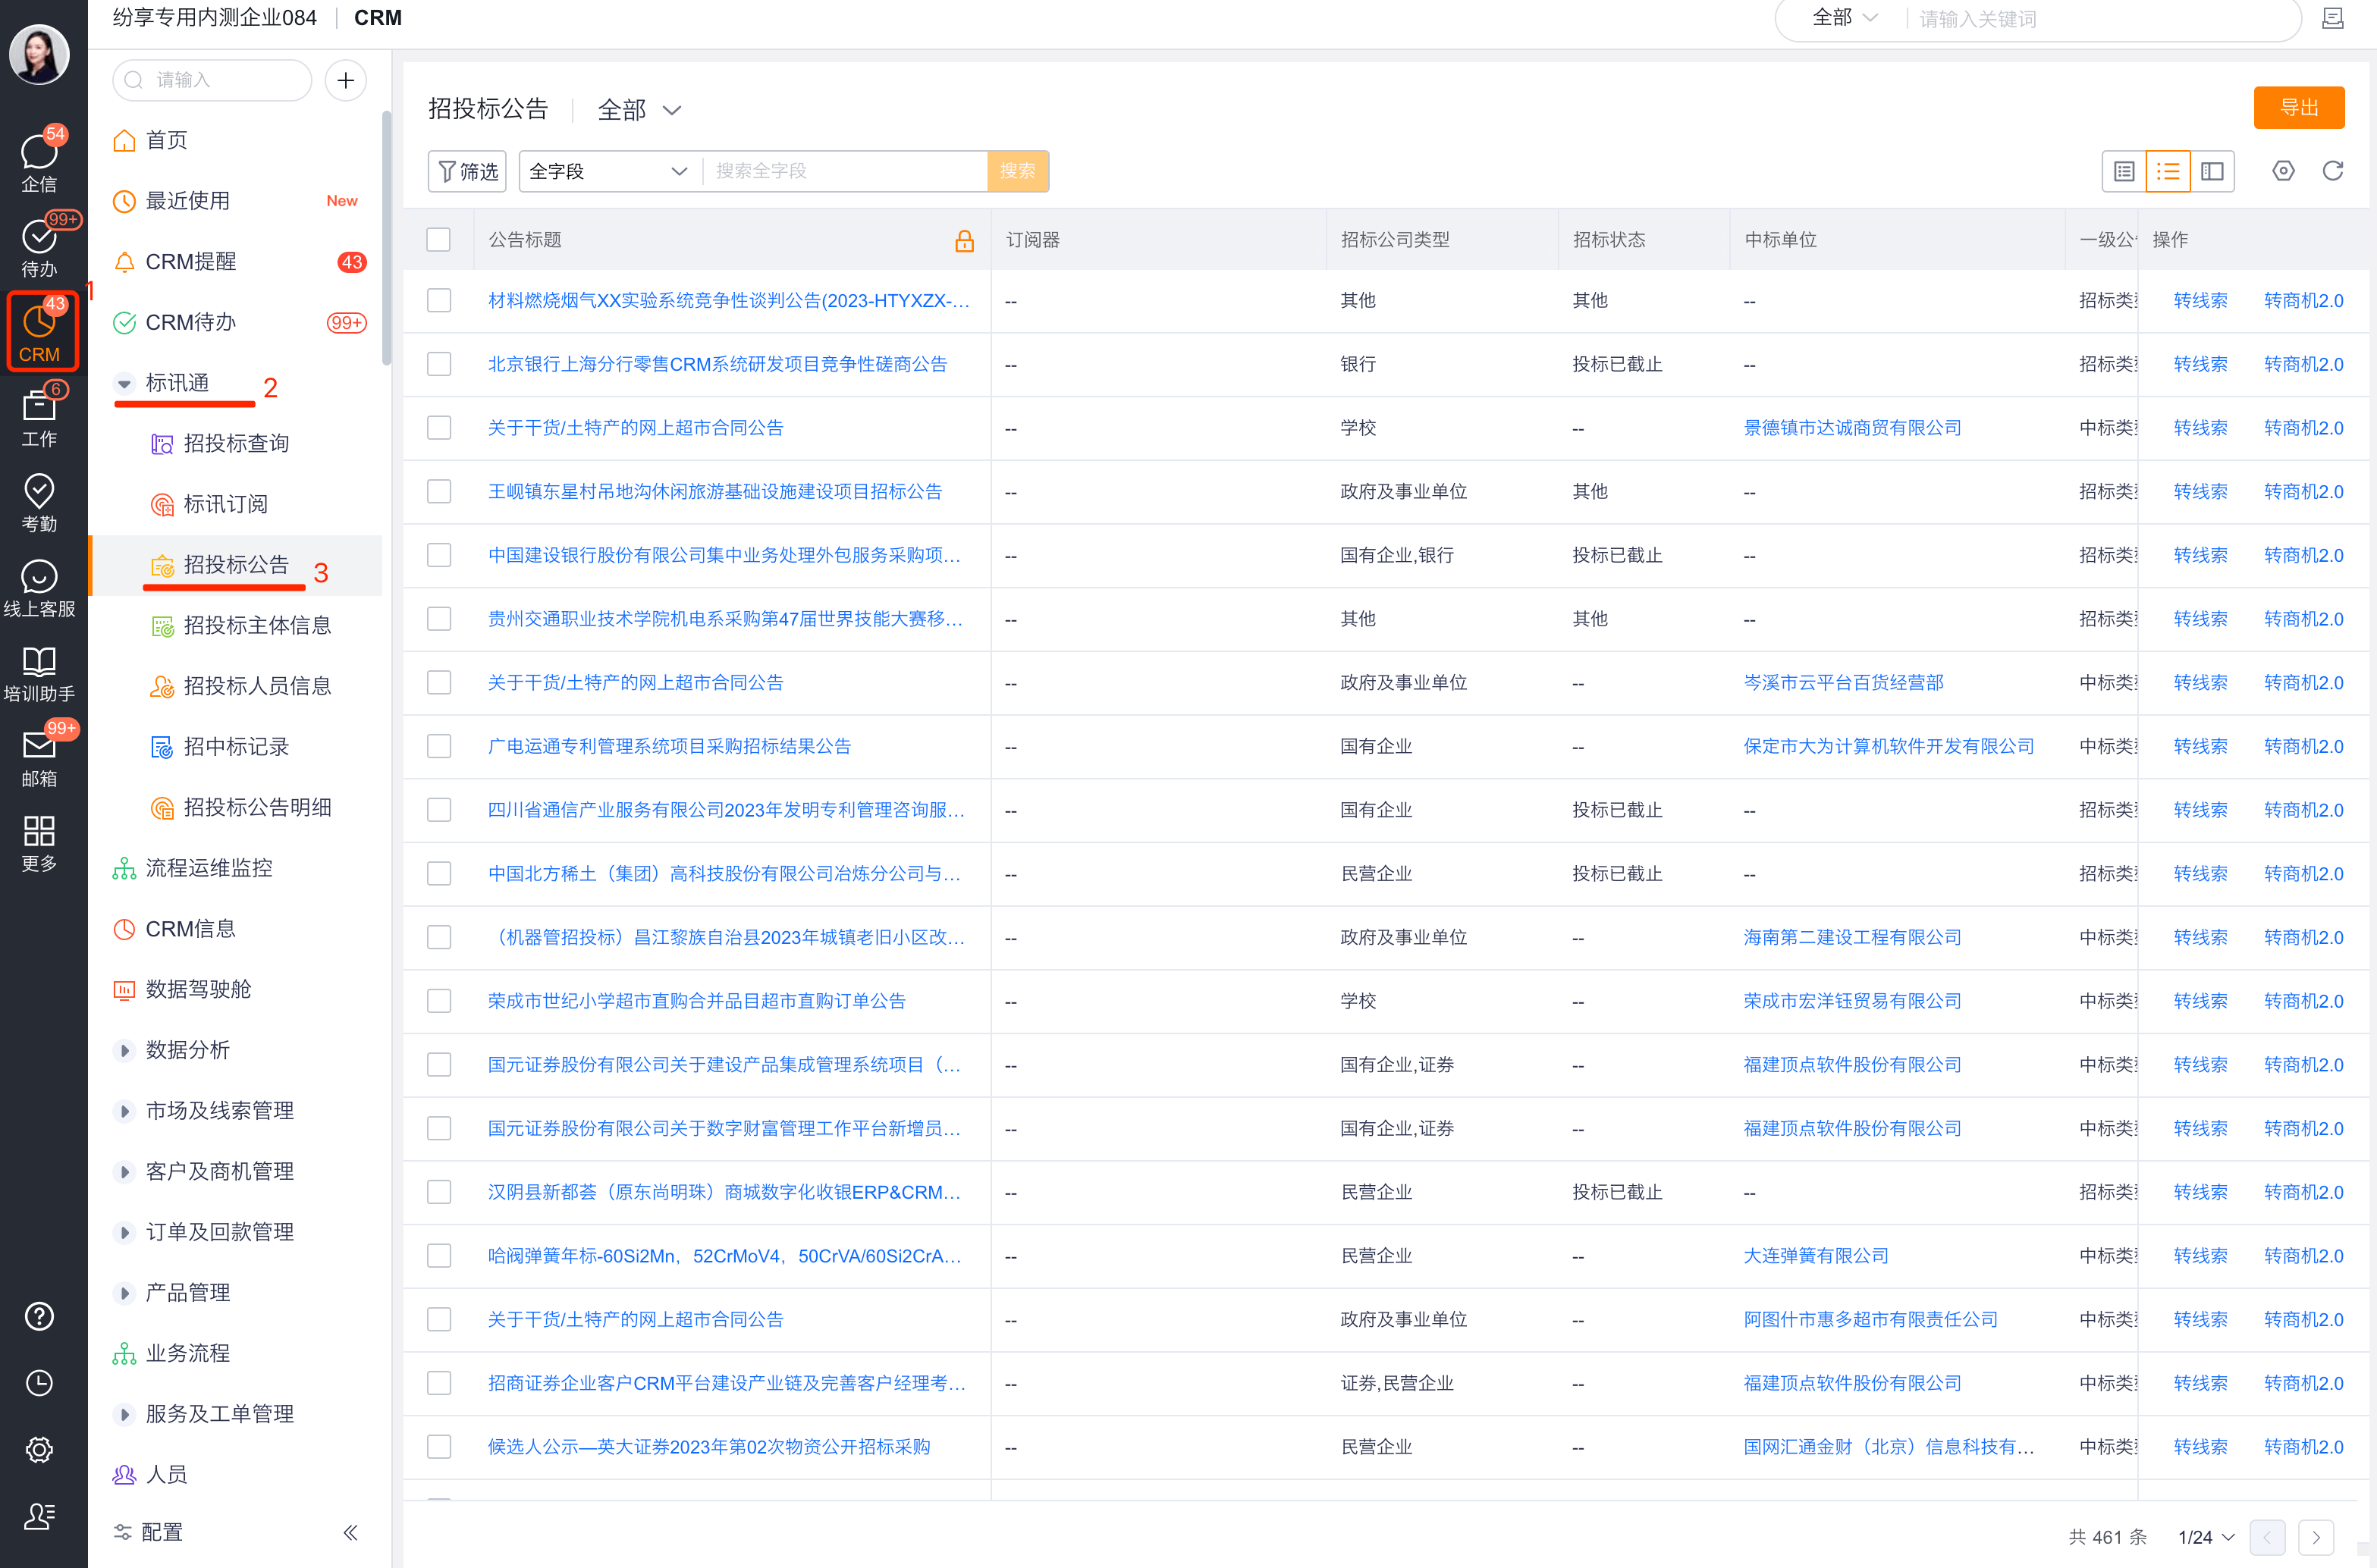
Task: Expand the 数据分析 menu group
Action: coord(124,1050)
